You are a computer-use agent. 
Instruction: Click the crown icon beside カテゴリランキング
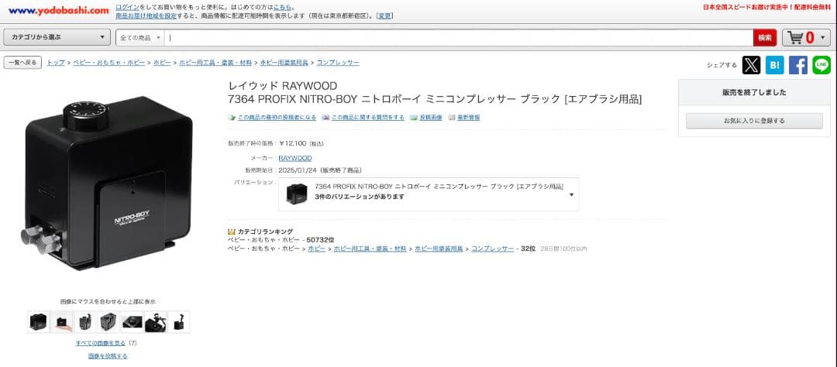coord(232,232)
